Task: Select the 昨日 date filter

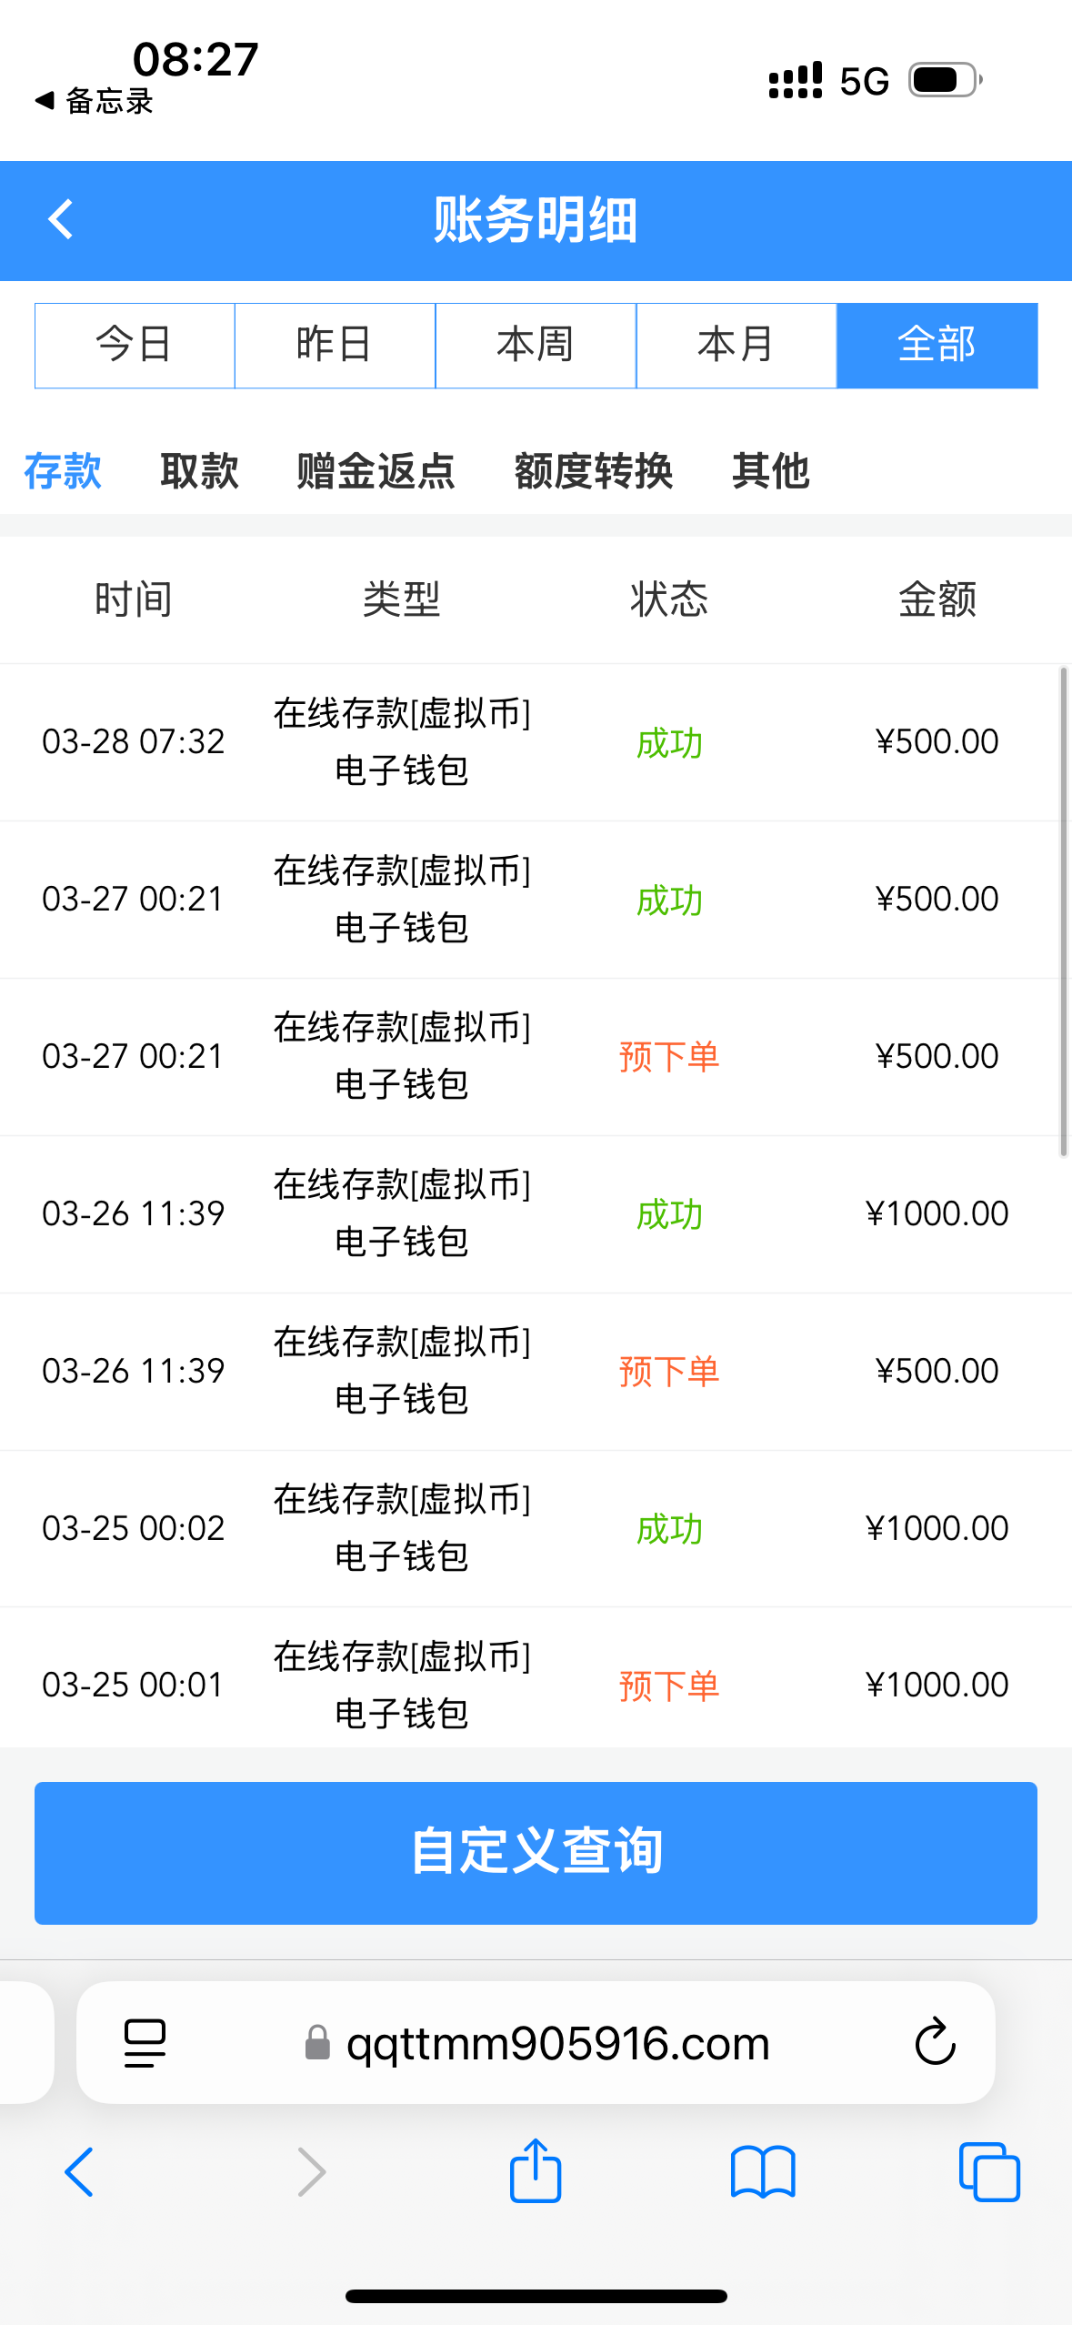Action: click(335, 346)
